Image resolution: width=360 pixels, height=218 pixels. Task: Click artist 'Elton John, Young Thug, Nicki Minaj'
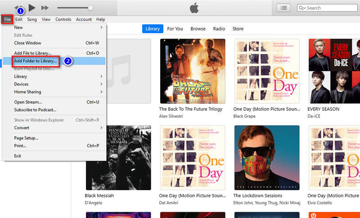[266, 203]
